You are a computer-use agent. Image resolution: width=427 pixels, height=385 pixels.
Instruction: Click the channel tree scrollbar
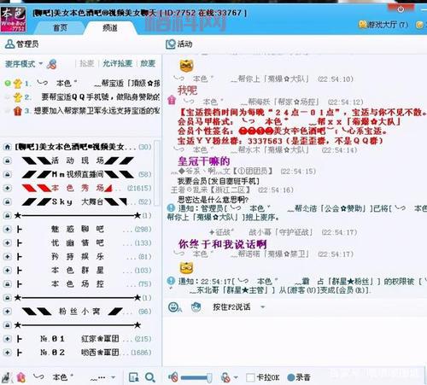click(157, 172)
